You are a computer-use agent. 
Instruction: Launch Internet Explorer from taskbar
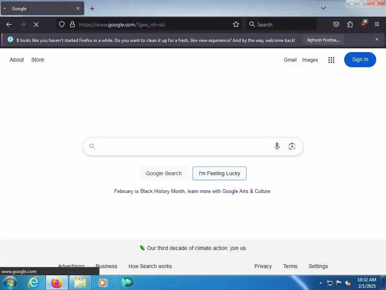pyautogui.click(x=33, y=282)
